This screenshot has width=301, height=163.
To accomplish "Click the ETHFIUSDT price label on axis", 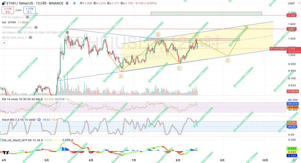I will 278,49.
